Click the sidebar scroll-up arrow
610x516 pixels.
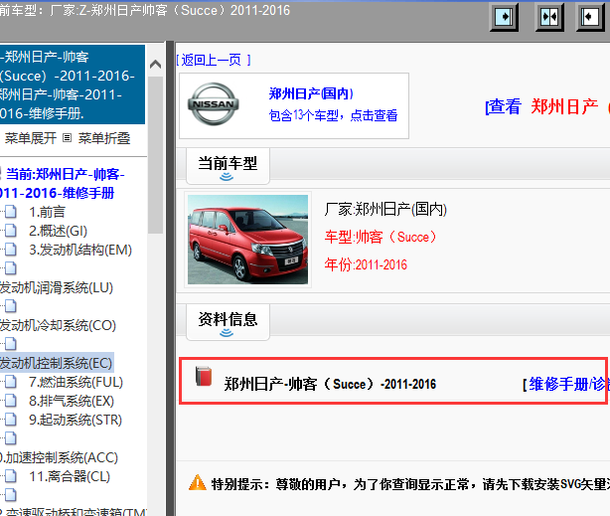click(156, 64)
